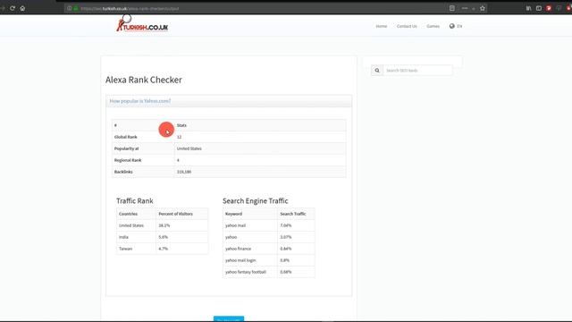572x322 pixels.
Task: Select the 'Keyword' column header
Action: coord(233,214)
